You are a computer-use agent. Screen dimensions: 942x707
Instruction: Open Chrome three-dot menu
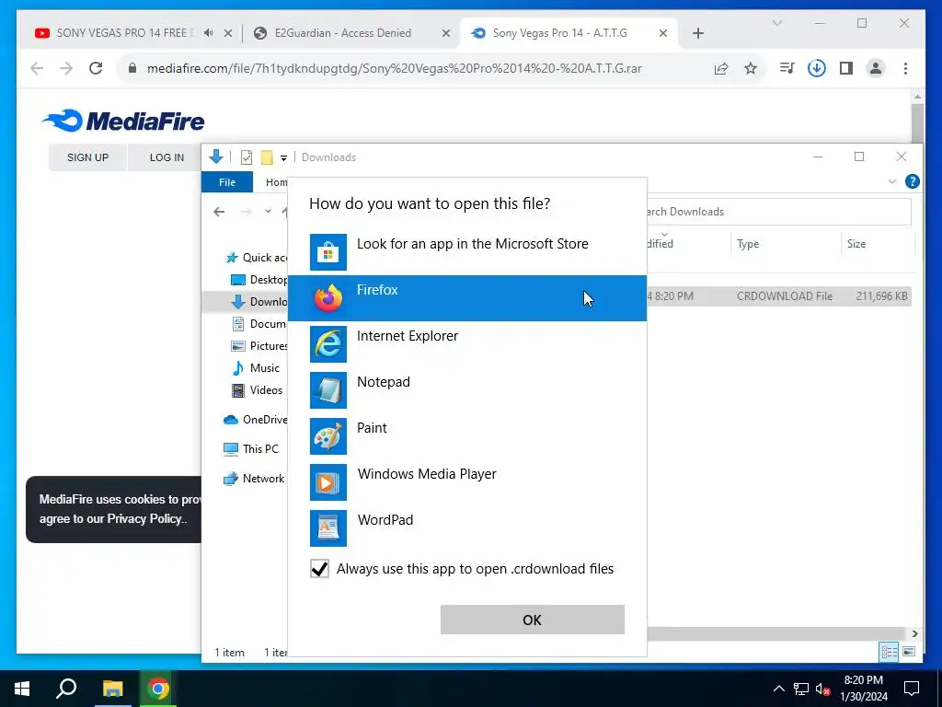(x=905, y=68)
